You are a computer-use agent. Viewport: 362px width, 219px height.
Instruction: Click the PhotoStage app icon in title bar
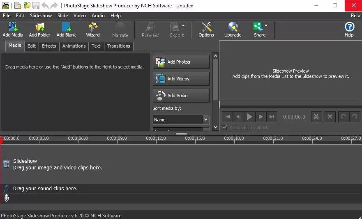click(5, 5)
